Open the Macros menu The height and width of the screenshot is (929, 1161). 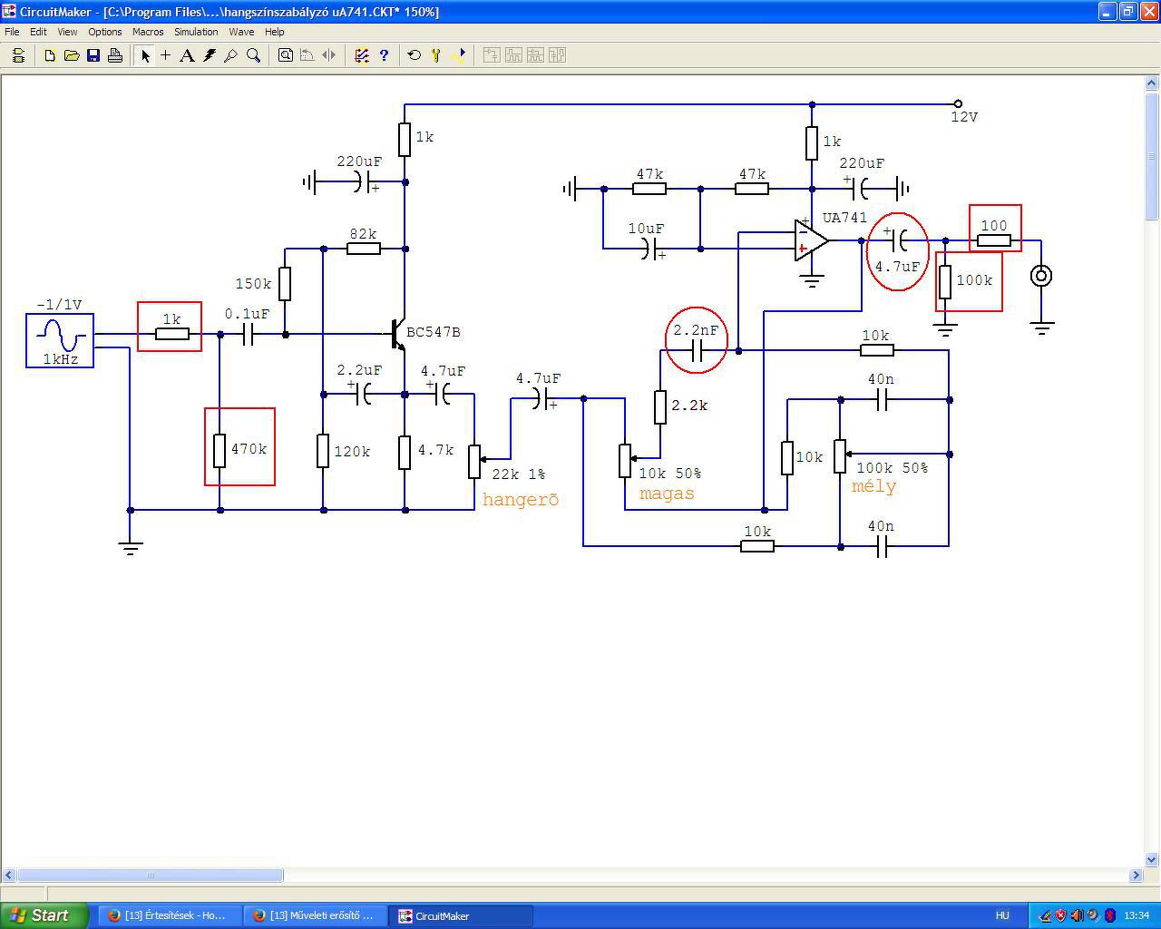click(x=148, y=32)
